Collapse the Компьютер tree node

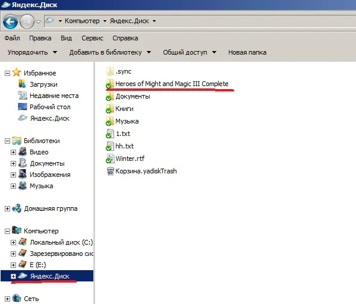[8, 231]
